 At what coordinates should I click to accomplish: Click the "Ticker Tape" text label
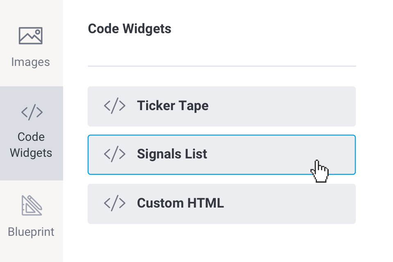[172, 106]
